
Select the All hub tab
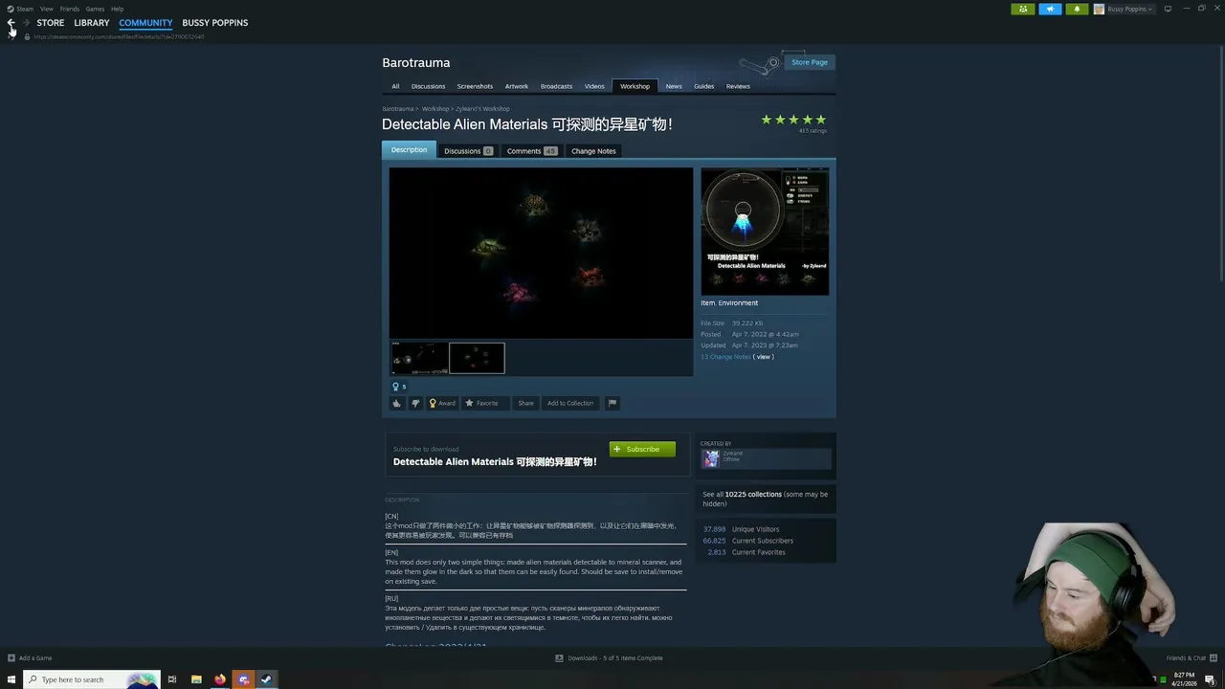pos(395,86)
